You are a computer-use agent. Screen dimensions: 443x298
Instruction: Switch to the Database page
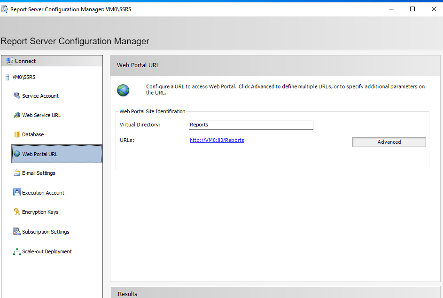(x=33, y=134)
